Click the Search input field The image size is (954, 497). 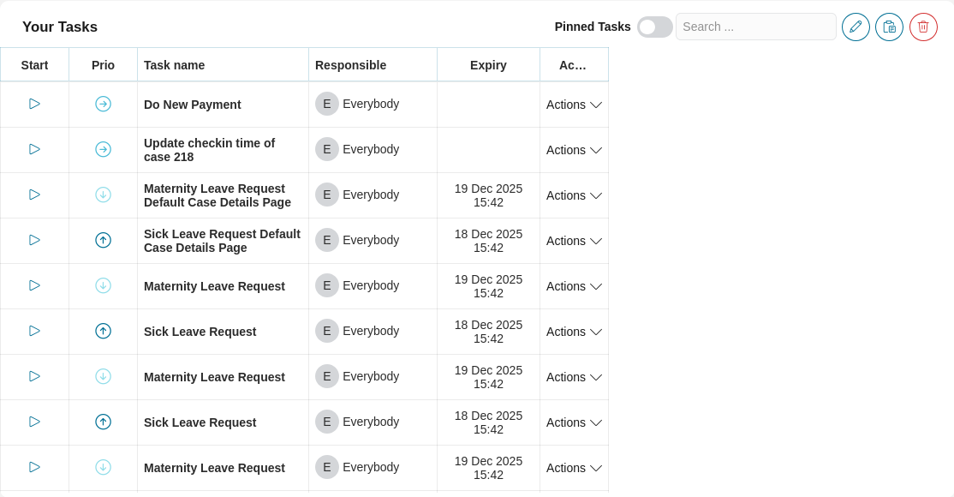coord(755,27)
